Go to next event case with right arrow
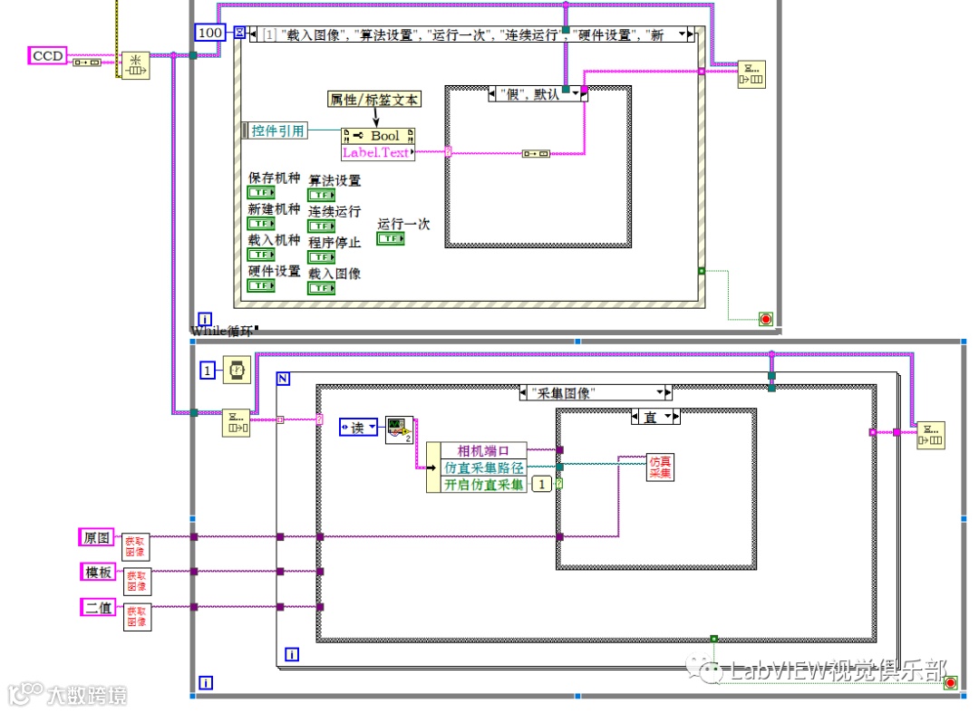The height and width of the screenshot is (713, 979). pos(691,34)
